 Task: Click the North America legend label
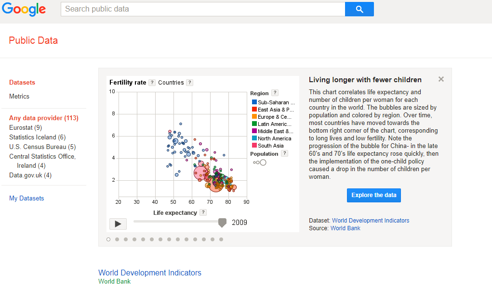click(275, 138)
